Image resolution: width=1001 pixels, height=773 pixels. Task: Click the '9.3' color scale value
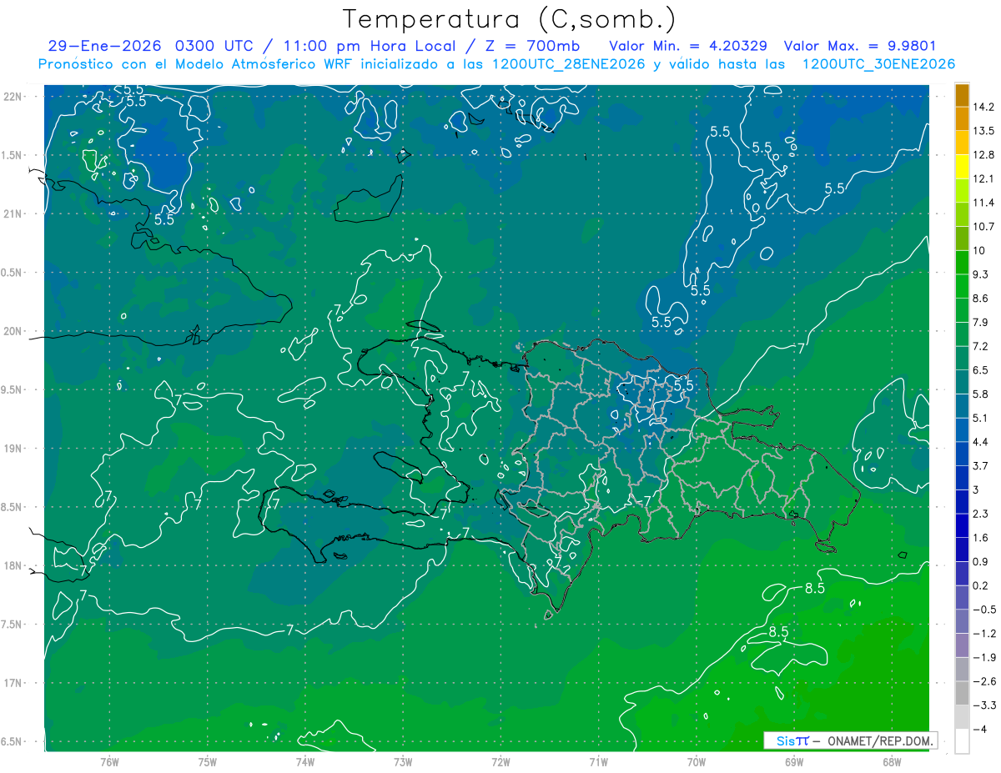[x=981, y=274]
